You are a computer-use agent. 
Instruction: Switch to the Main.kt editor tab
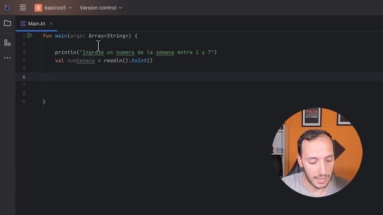tap(37, 24)
